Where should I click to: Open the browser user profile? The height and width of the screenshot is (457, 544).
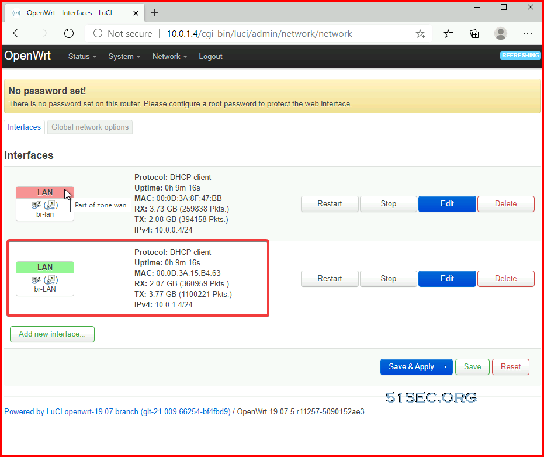coord(500,33)
